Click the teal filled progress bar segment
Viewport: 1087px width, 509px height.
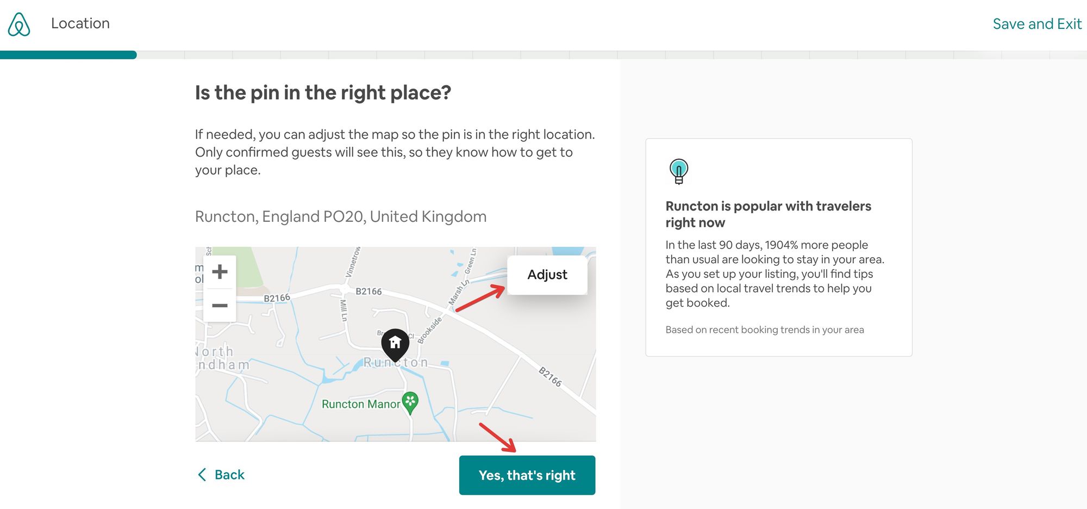[x=68, y=55]
